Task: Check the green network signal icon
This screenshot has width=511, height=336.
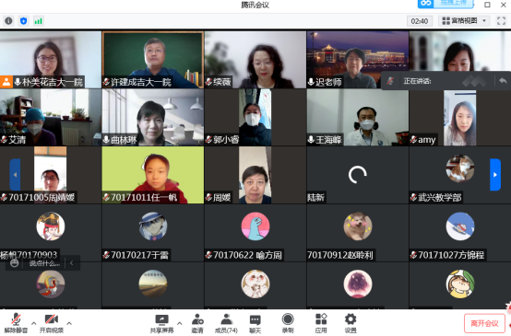Action: (x=39, y=21)
